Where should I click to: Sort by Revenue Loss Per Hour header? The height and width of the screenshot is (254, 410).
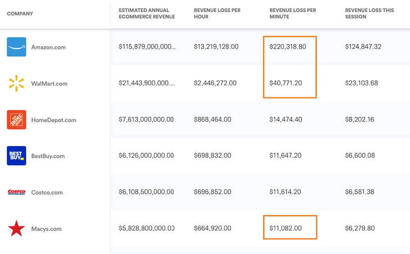tap(217, 14)
